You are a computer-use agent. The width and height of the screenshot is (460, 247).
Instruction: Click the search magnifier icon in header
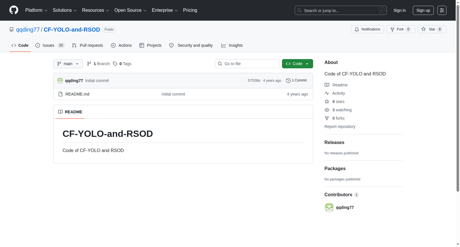pyautogui.click(x=300, y=10)
